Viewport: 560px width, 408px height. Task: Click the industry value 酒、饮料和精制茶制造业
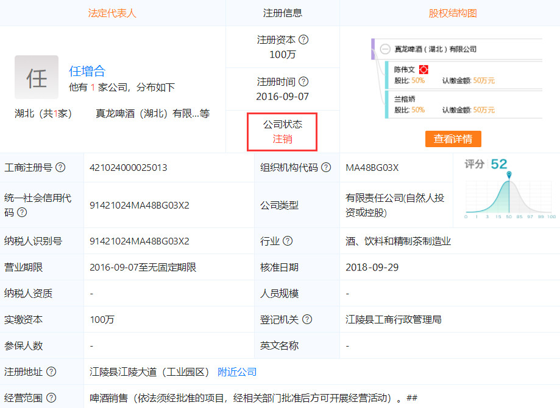[398, 241]
